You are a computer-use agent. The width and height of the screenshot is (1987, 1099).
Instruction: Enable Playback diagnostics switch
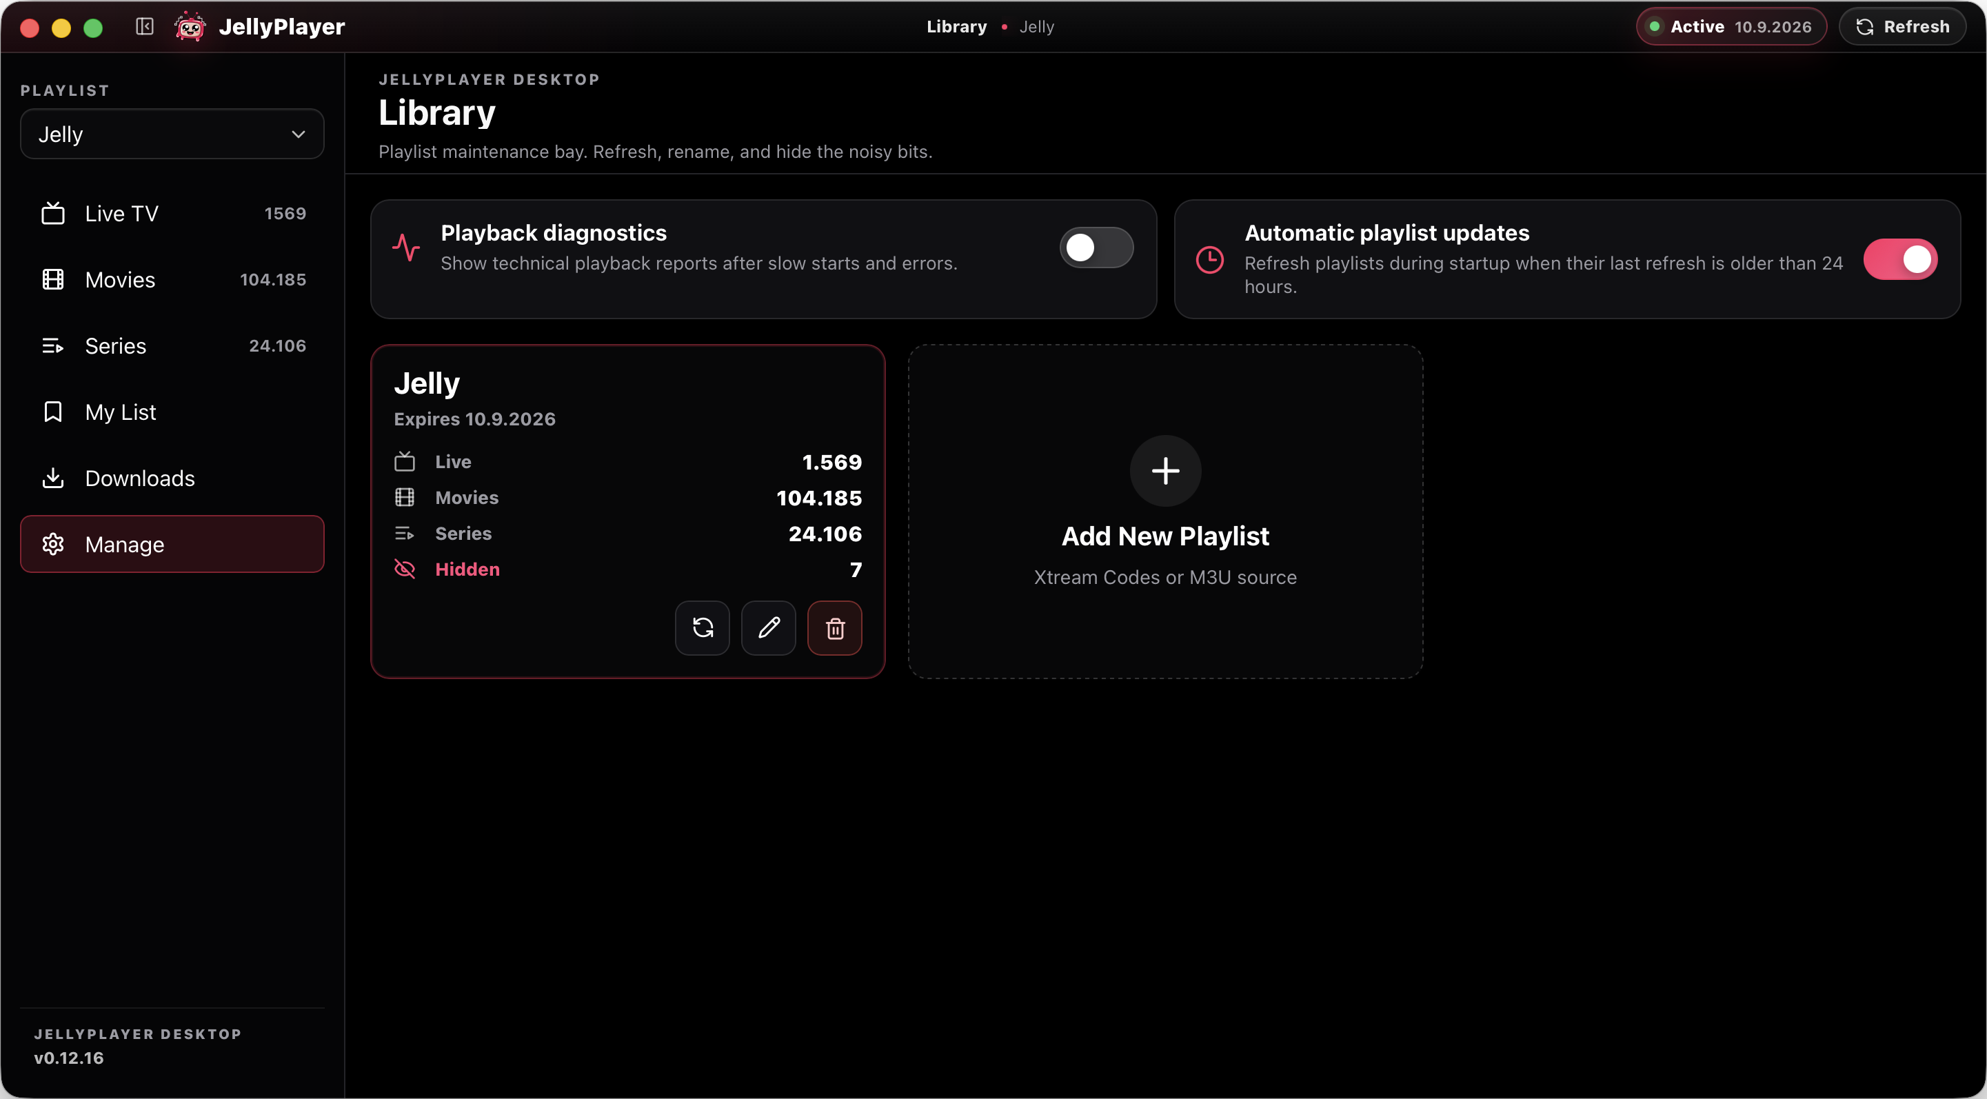[x=1096, y=248]
